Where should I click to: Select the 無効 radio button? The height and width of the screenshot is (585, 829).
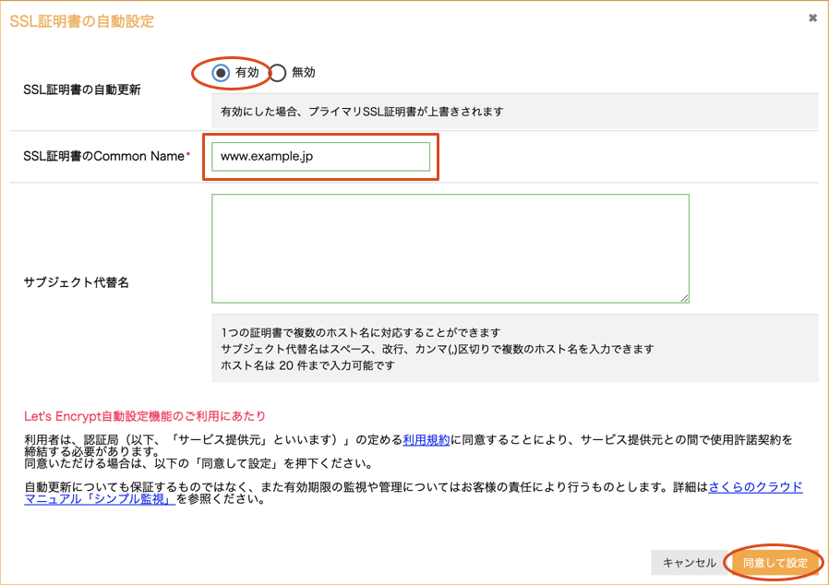(277, 73)
